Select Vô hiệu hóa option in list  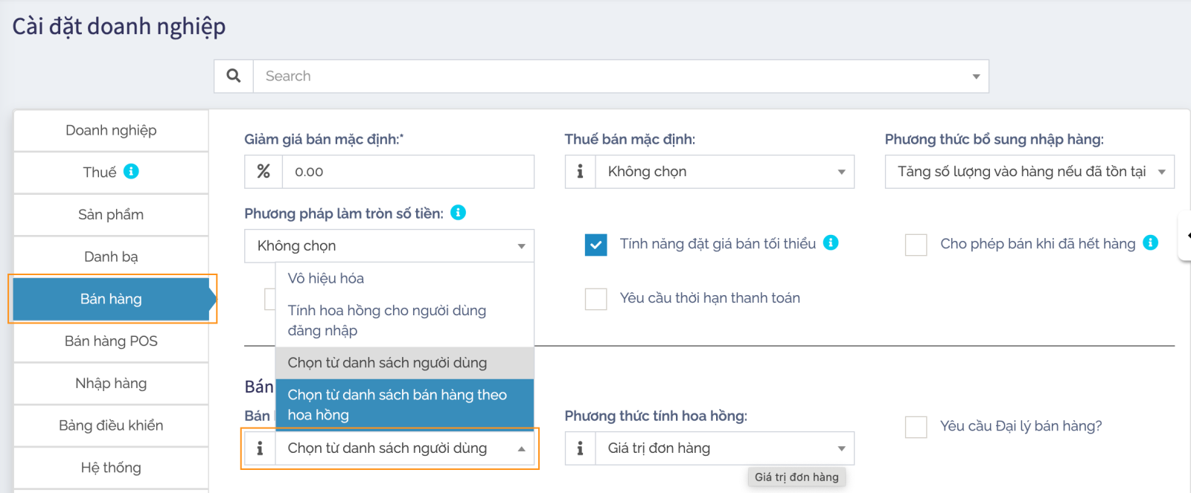[x=326, y=278]
